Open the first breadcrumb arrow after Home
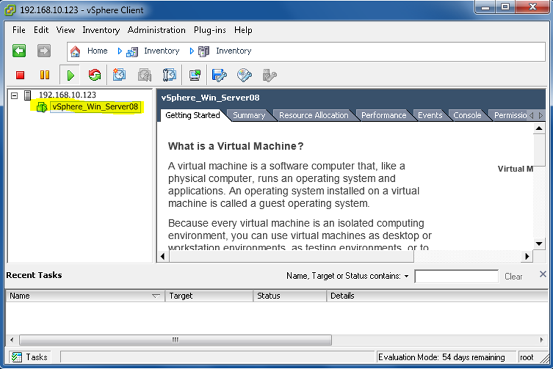Image resolution: width=553 pixels, height=369 pixels. (119, 51)
